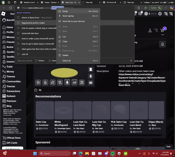Add page to favorites star icon
The width and height of the screenshot is (175, 157).
click(146, 8)
